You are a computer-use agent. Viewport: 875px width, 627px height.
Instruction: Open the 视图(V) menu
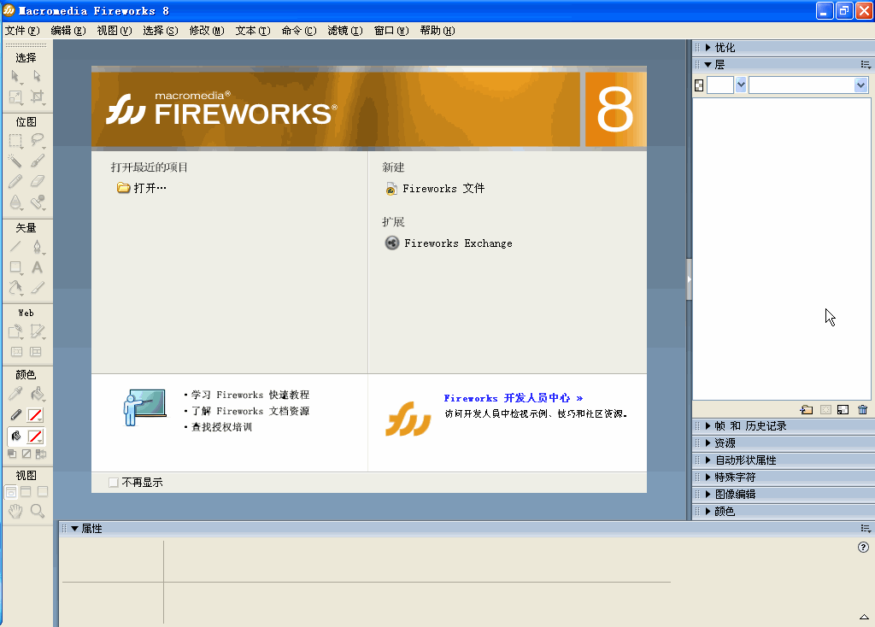click(x=115, y=31)
